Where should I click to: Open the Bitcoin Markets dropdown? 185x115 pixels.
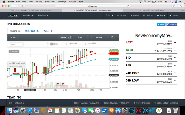coord(28,15)
